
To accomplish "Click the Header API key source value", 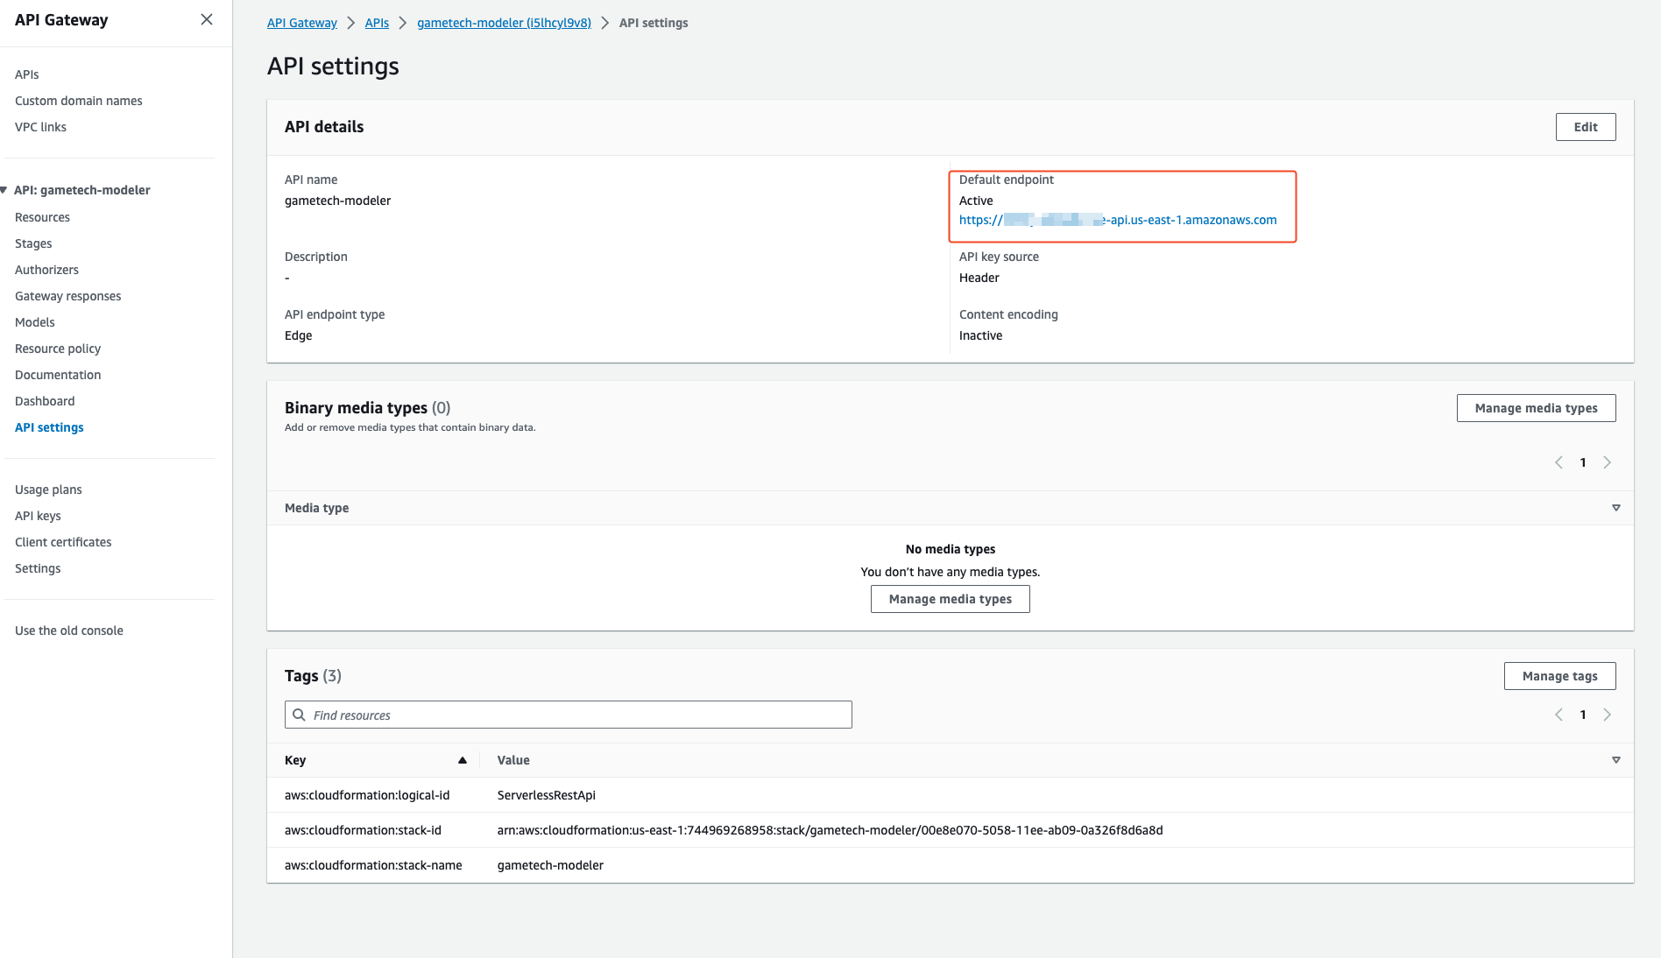I will coord(979,278).
